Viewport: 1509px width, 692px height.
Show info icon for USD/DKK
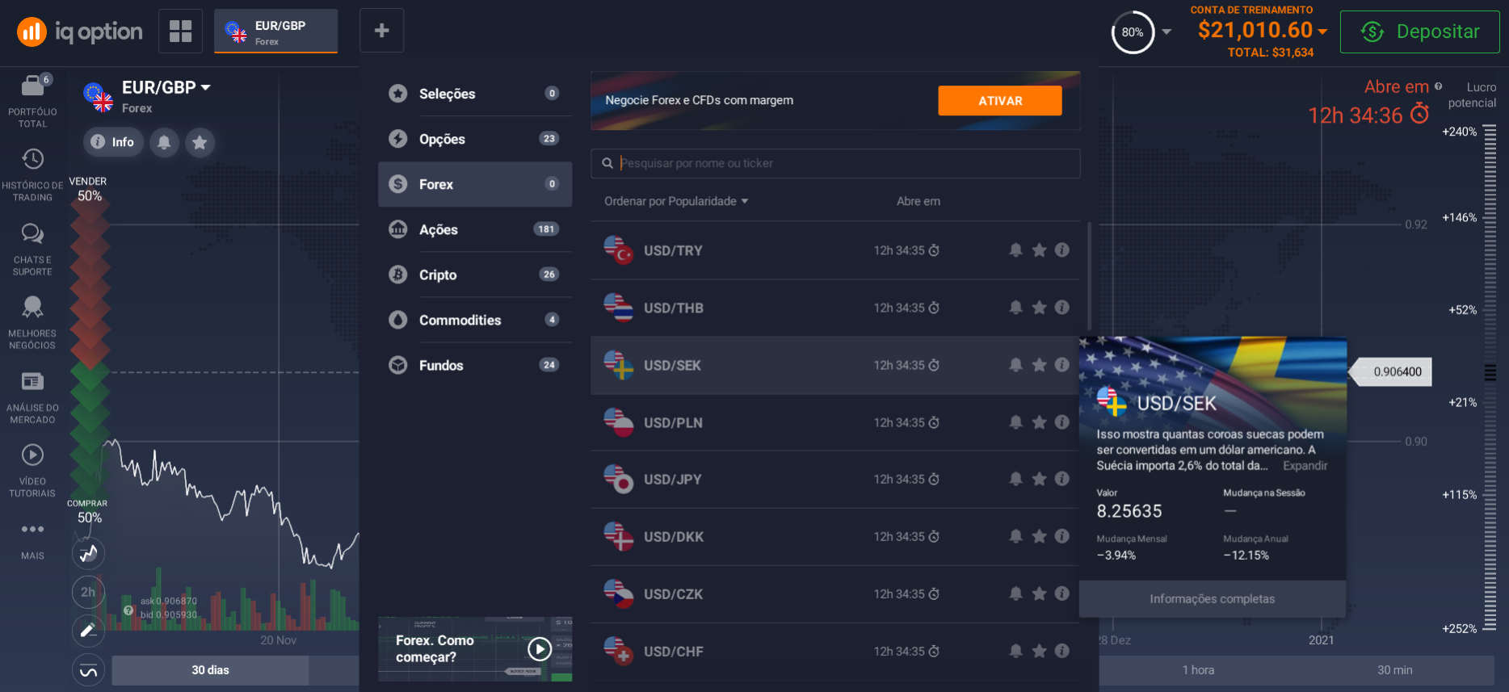click(1062, 536)
